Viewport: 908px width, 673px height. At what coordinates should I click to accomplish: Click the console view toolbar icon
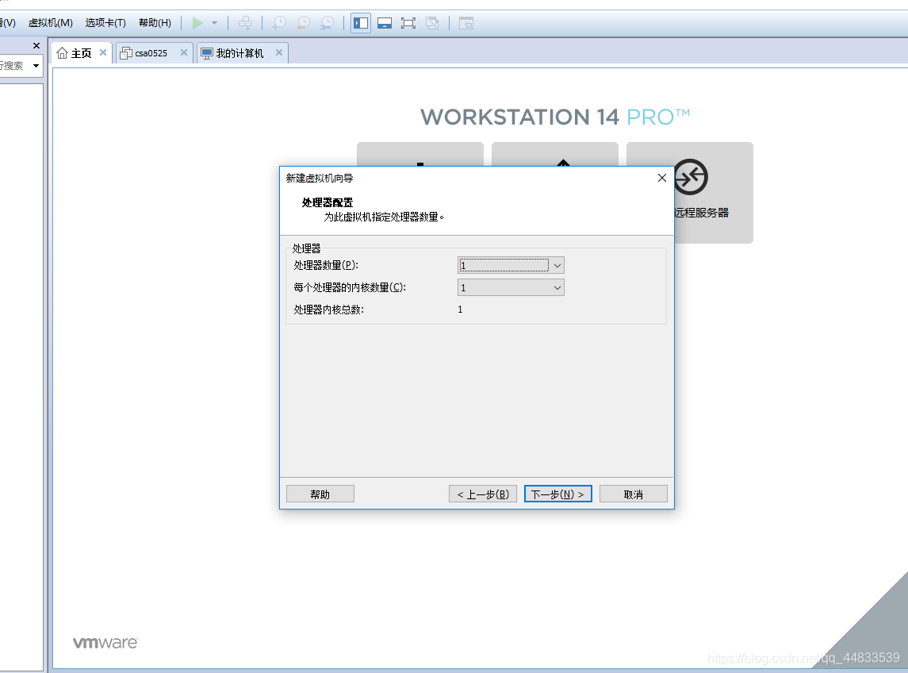pos(466,23)
